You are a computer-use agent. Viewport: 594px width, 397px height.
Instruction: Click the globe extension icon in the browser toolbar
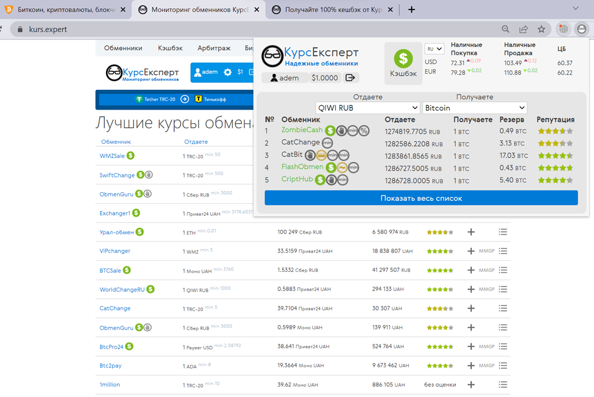click(x=563, y=29)
